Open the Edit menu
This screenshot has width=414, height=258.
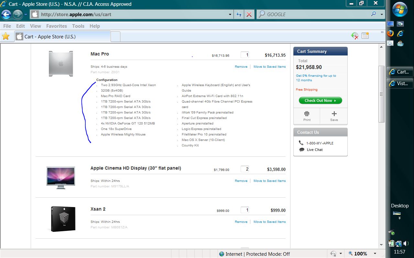point(20,26)
